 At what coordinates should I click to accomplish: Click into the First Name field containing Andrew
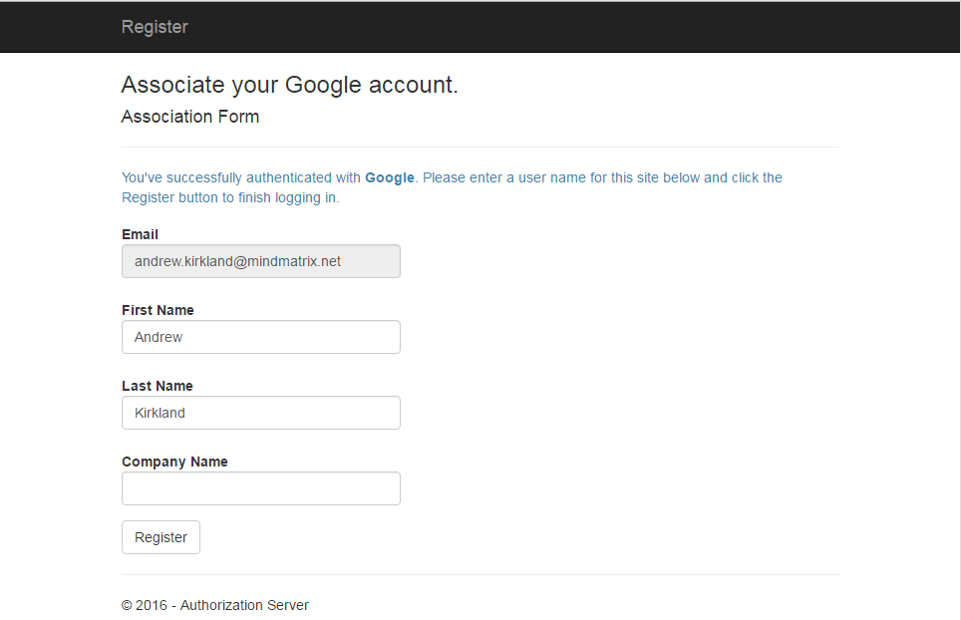(x=260, y=337)
